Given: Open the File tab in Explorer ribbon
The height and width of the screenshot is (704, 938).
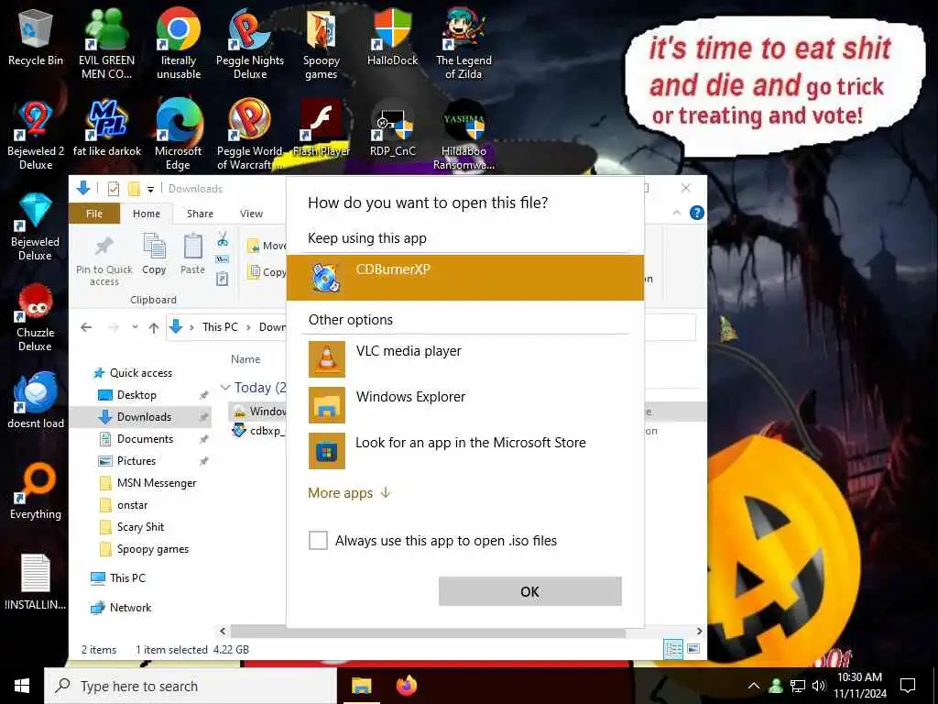Looking at the screenshot, I should pos(94,213).
